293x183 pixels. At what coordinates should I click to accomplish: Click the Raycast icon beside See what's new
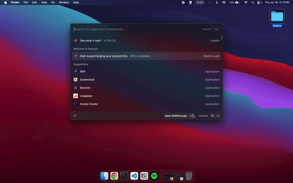[x=75, y=41]
